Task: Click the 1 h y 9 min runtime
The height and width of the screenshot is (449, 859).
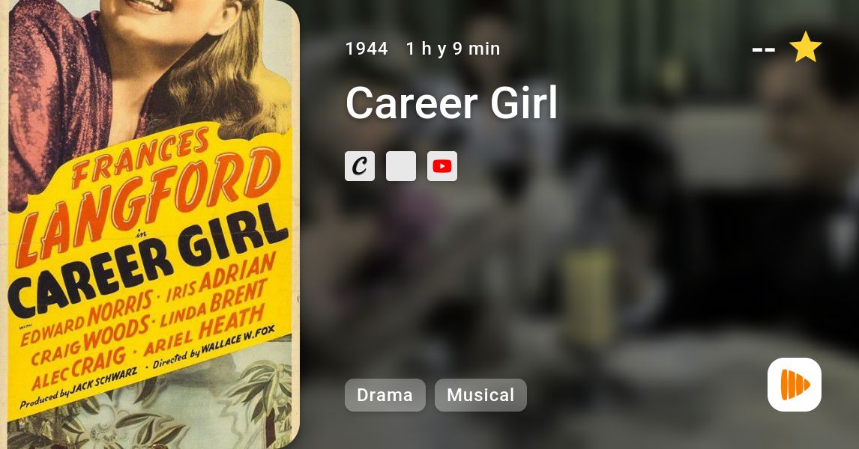Action: click(x=453, y=49)
